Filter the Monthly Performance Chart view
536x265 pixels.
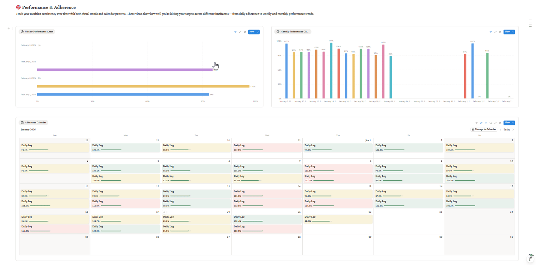(x=491, y=32)
